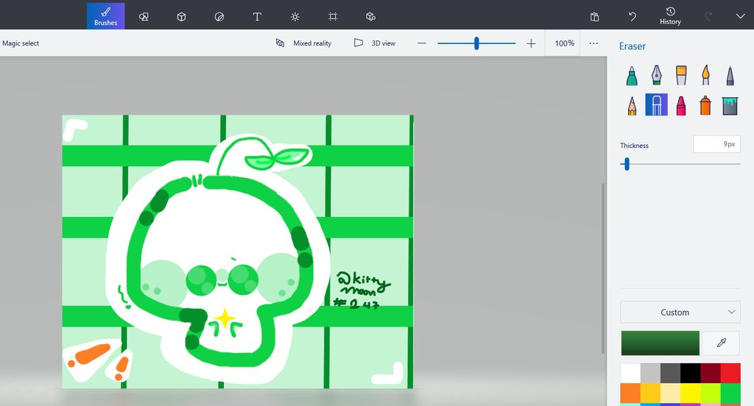Expand the top bar chevron menu
The height and width of the screenshot is (406, 754).
pyautogui.click(x=740, y=16)
